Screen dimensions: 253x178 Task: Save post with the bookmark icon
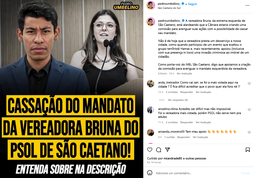click(x=248, y=150)
